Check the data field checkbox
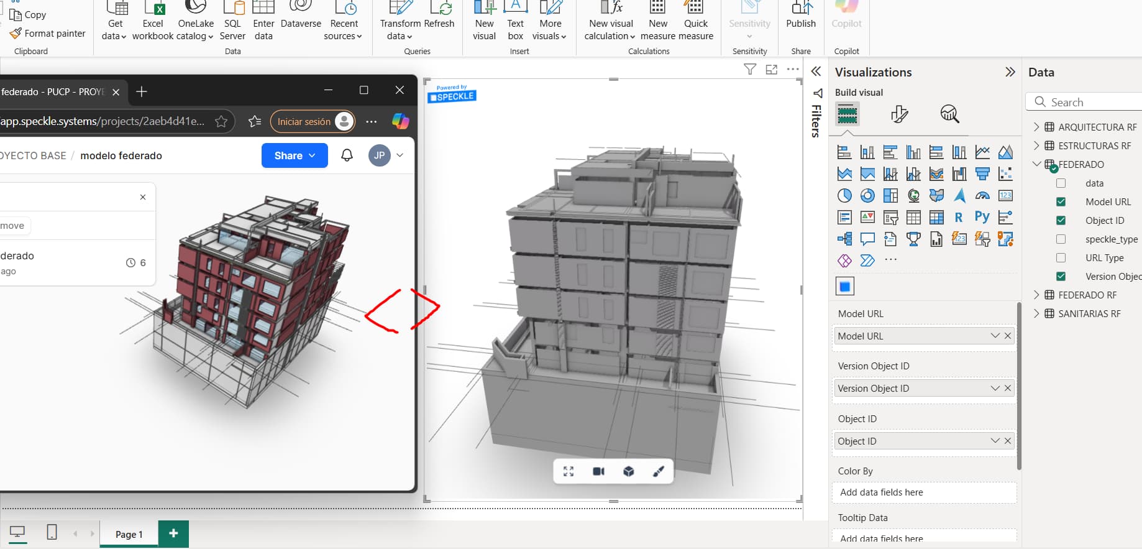1142x549 pixels. (1061, 183)
